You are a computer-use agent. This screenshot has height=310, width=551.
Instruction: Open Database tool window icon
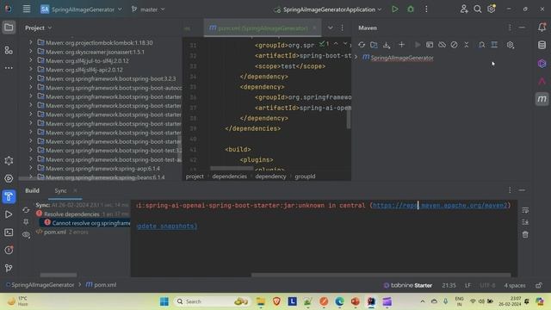pos(542,45)
